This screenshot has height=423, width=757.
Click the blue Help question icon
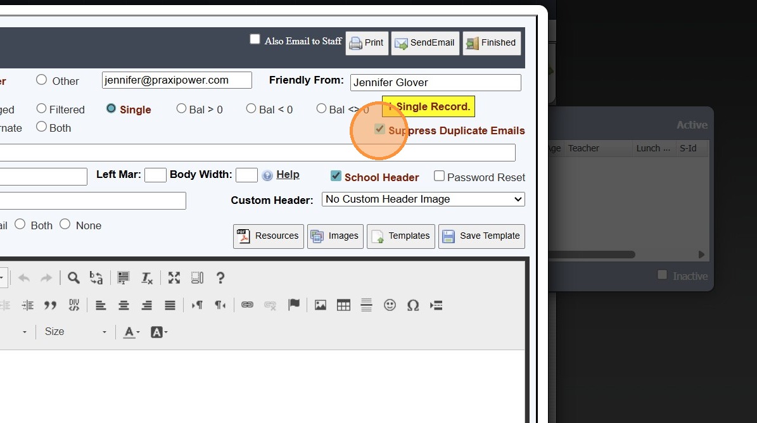tap(267, 175)
